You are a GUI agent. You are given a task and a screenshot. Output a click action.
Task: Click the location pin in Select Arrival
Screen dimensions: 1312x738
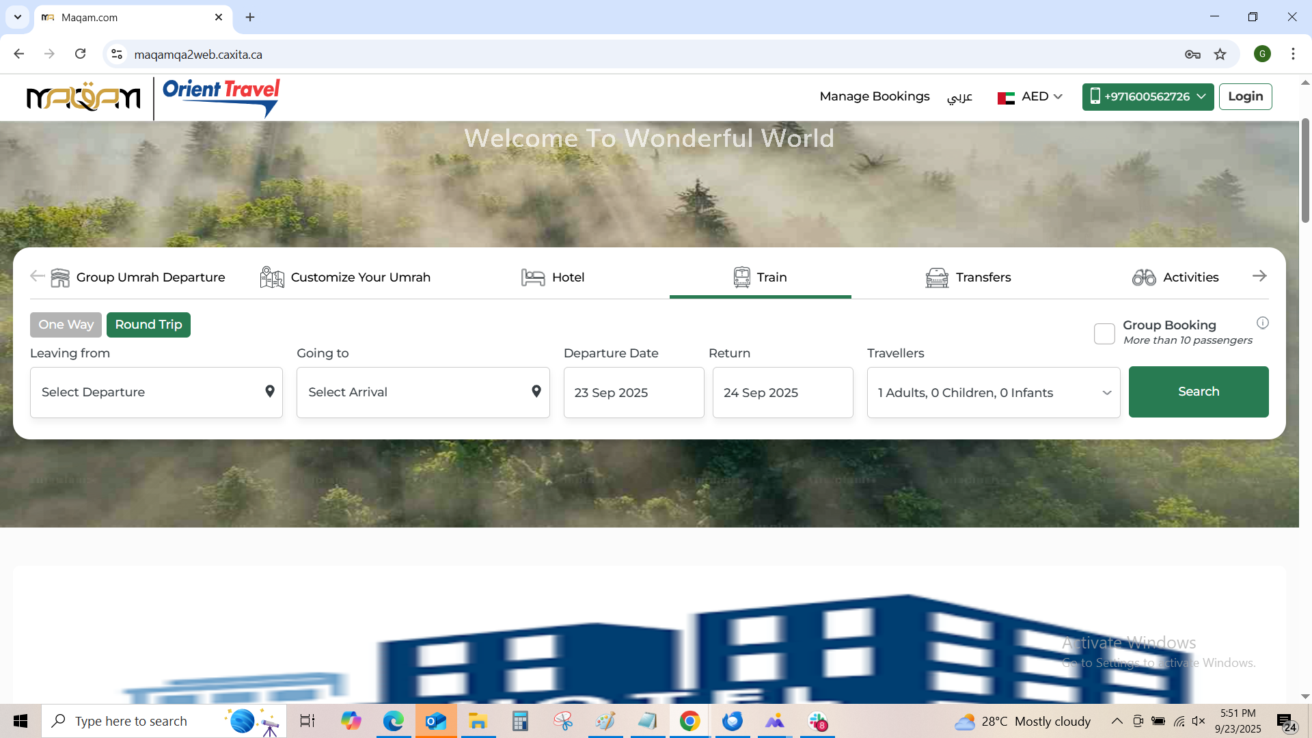(536, 392)
